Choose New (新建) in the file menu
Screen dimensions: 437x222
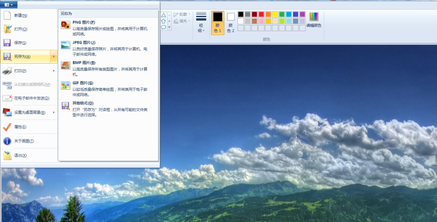click(x=29, y=16)
